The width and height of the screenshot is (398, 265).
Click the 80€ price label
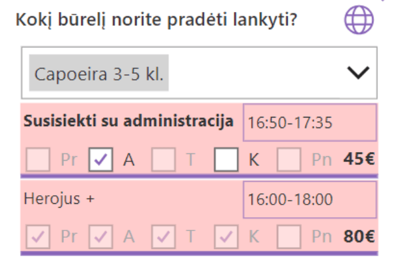coord(359,236)
